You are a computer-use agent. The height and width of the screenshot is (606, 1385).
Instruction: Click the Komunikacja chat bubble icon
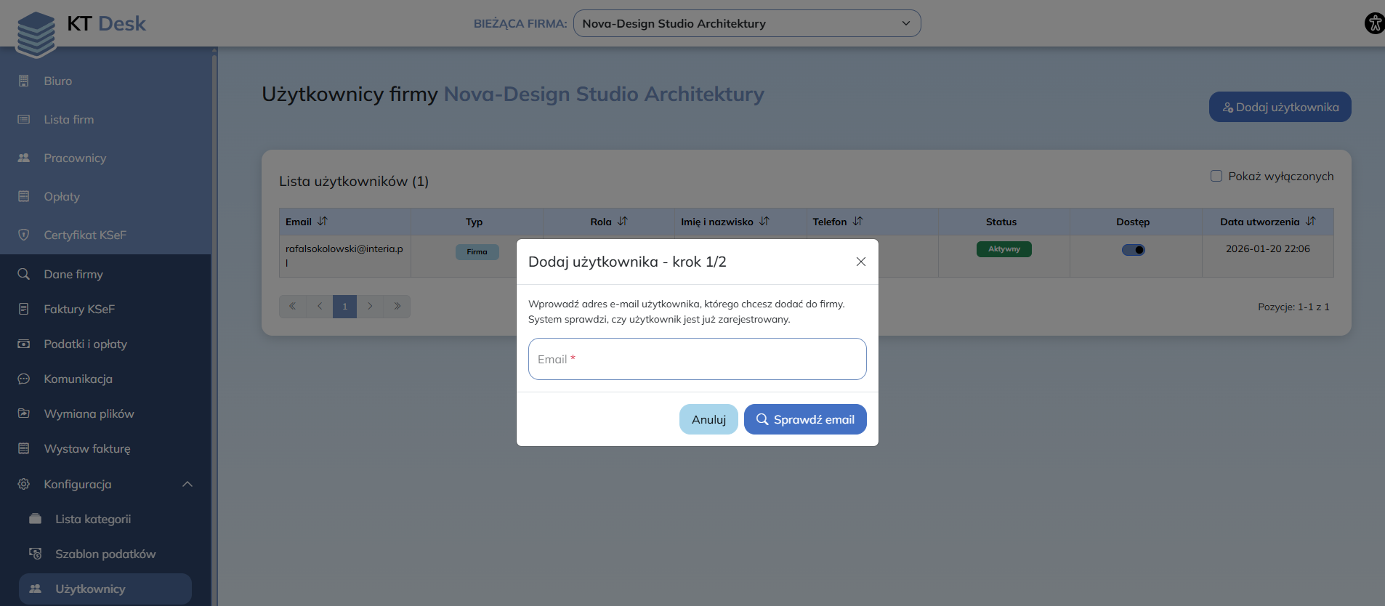point(24,379)
